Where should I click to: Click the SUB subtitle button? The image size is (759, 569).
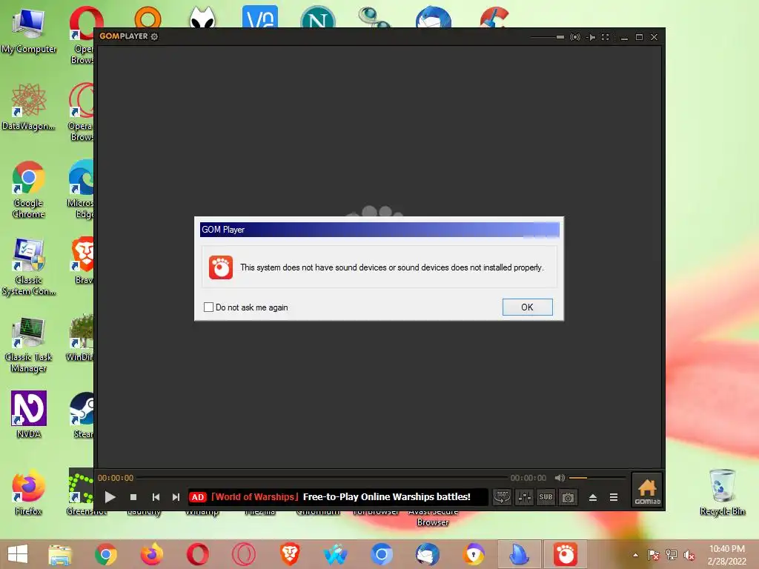[546, 497]
